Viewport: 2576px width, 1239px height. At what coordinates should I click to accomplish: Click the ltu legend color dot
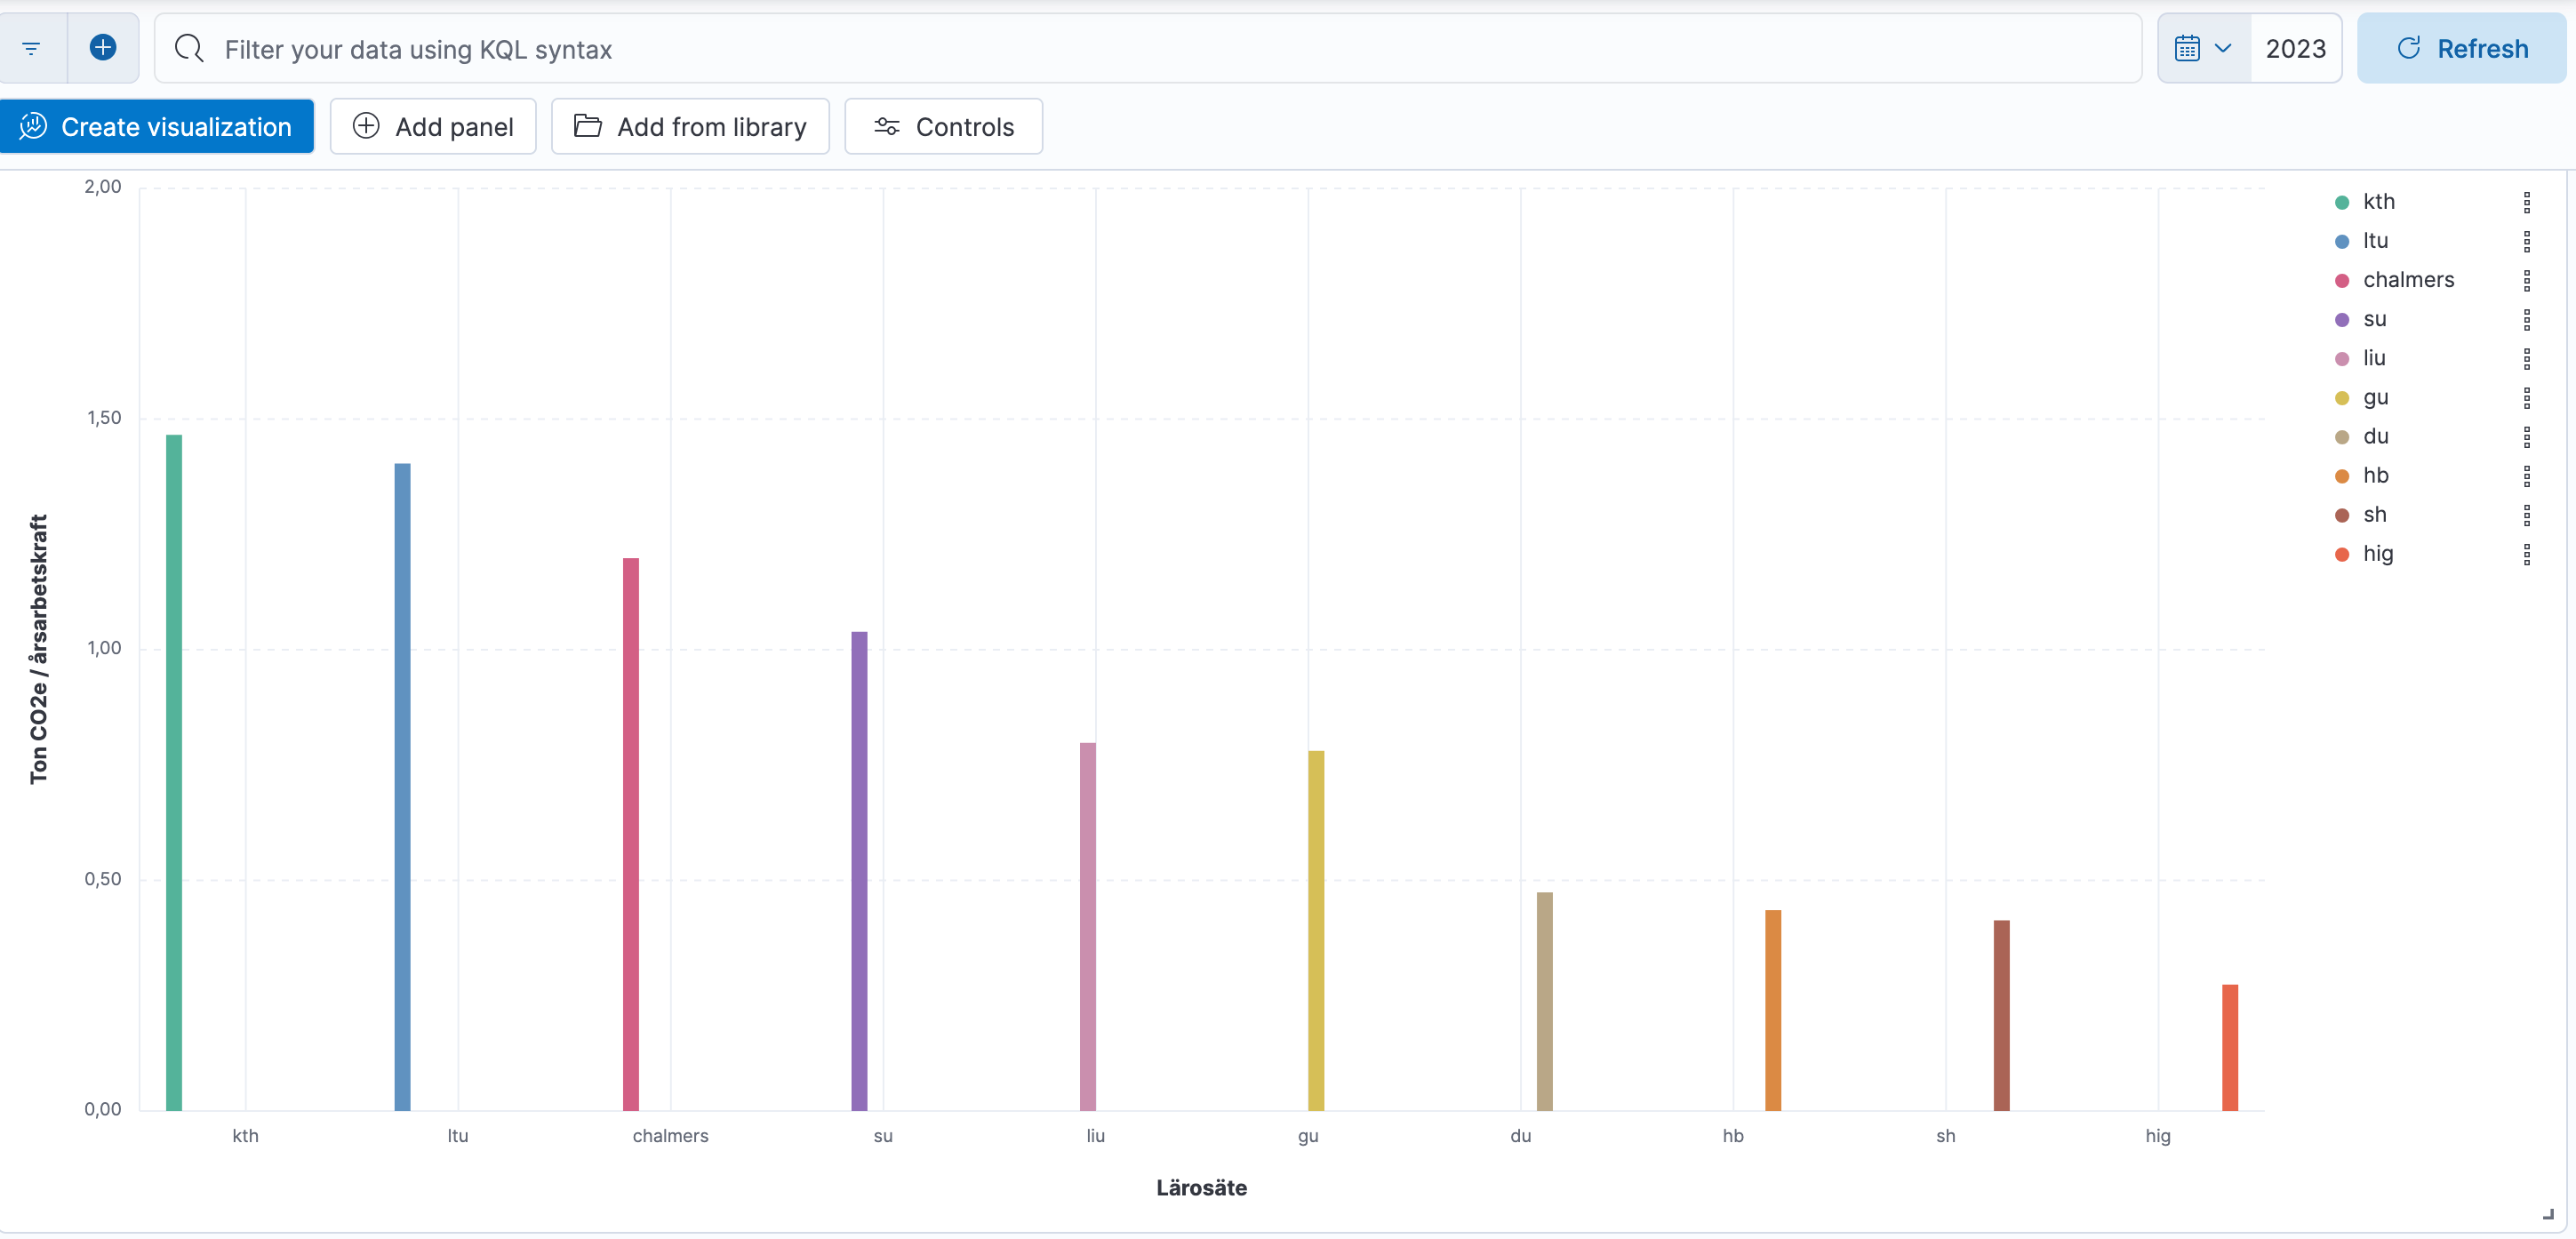[x=2342, y=241]
